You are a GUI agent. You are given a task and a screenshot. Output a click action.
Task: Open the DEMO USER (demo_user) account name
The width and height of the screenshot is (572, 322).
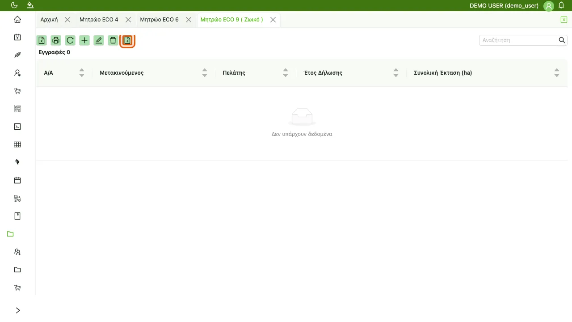point(504,6)
